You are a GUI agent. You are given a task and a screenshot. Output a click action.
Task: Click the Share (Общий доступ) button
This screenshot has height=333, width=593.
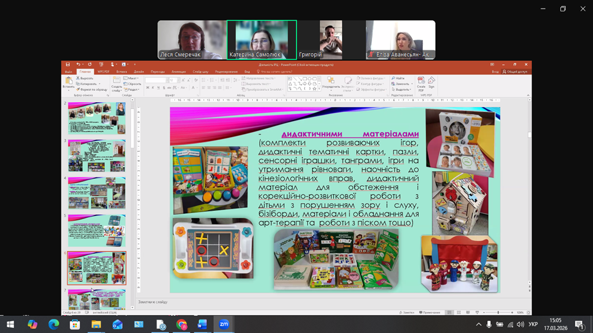point(515,71)
